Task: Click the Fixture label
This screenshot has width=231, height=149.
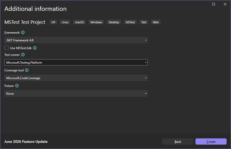Action: (9, 86)
